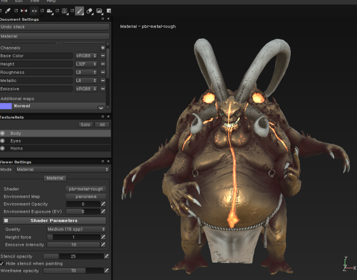Viewport: 357px width, 280px height.
Task: Select the eraser tool
Action: coord(89,11)
